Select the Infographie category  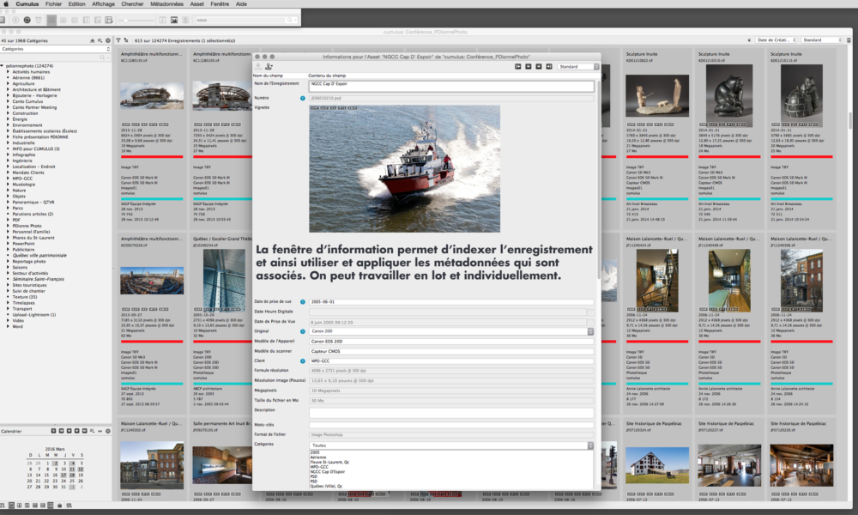[24, 154]
